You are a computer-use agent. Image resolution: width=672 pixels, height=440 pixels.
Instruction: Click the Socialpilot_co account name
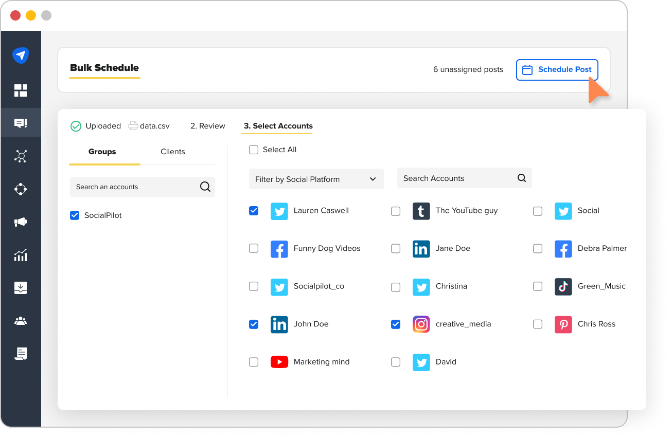pos(319,286)
